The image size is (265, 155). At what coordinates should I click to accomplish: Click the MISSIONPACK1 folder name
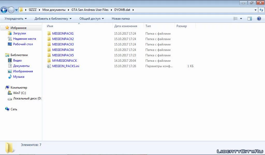pyautogui.click(x=63, y=33)
